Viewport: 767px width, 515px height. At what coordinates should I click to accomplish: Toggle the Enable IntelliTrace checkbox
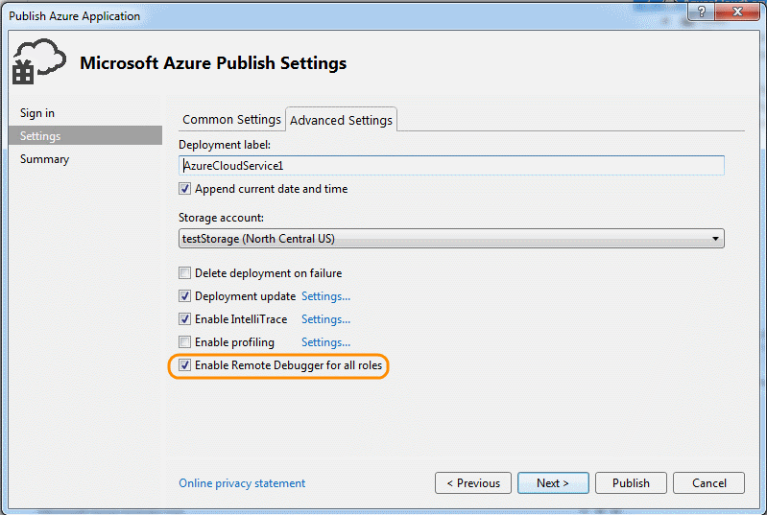coord(184,319)
